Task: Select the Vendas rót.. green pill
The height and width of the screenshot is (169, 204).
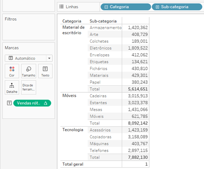Action: coord(32,103)
